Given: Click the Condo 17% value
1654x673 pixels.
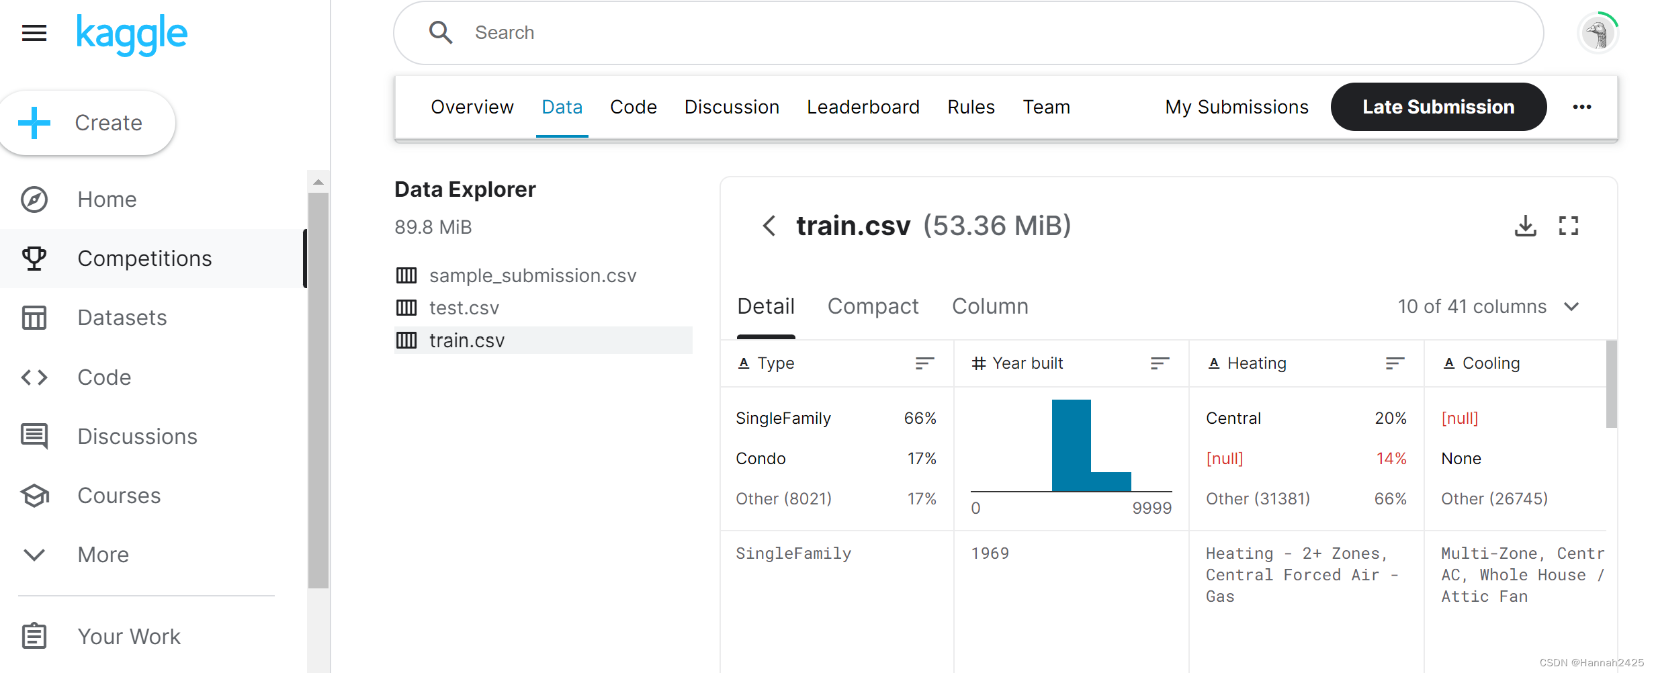Looking at the screenshot, I should (x=836, y=459).
